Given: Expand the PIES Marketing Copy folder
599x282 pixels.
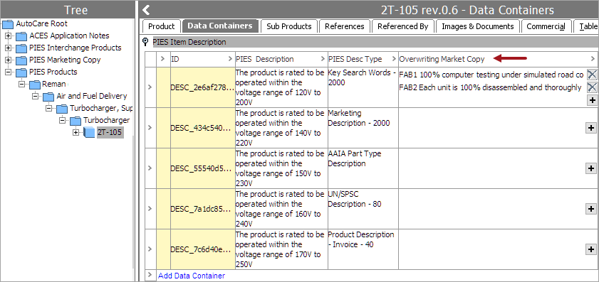Looking at the screenshot, I should [8, 60].
